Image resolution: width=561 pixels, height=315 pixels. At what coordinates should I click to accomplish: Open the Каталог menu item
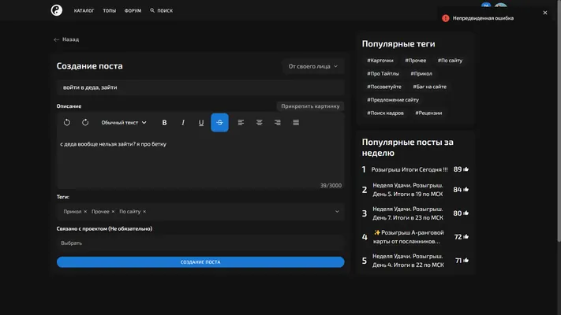[84, 11]
